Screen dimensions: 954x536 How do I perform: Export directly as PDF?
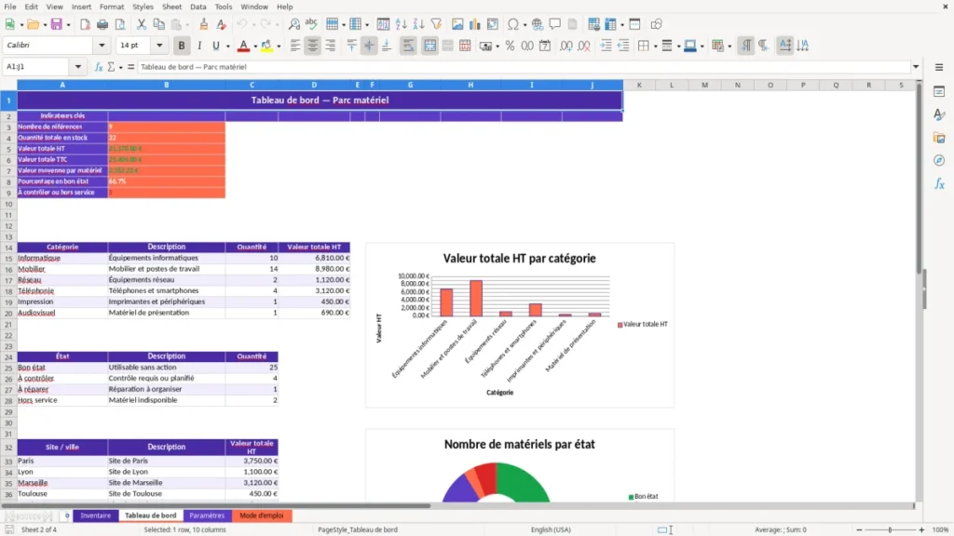click(x=85, y=24)
